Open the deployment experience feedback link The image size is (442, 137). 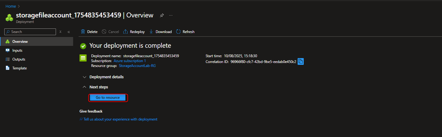click(121, 119)
